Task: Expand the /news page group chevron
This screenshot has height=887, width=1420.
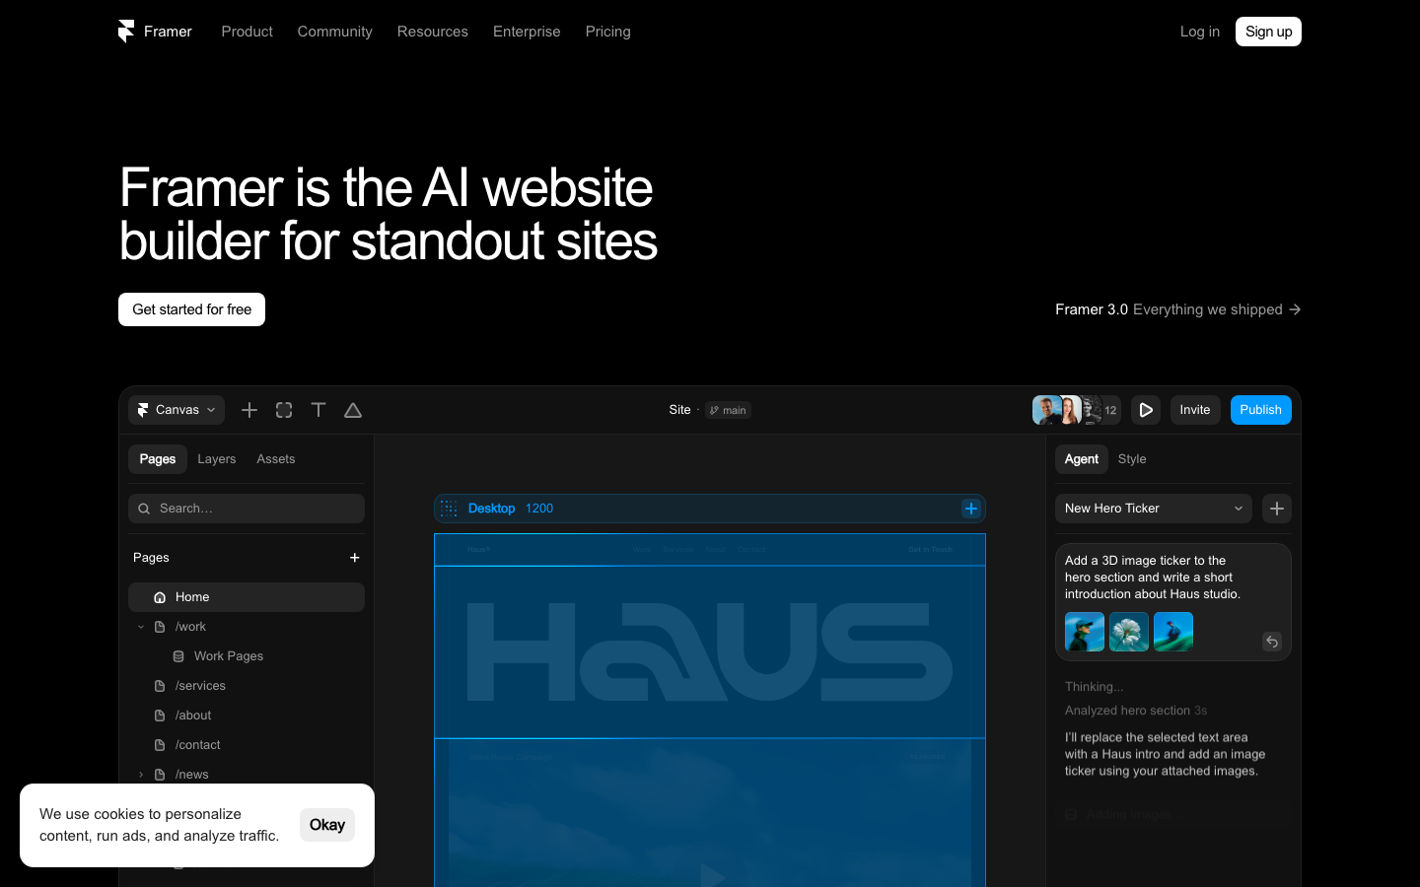Action: pos(141,775)
